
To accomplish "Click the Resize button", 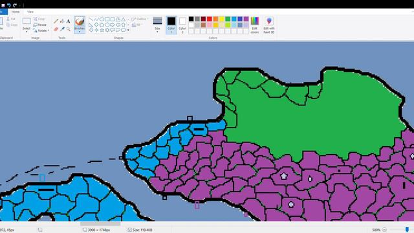I will [x=40, y=25].
